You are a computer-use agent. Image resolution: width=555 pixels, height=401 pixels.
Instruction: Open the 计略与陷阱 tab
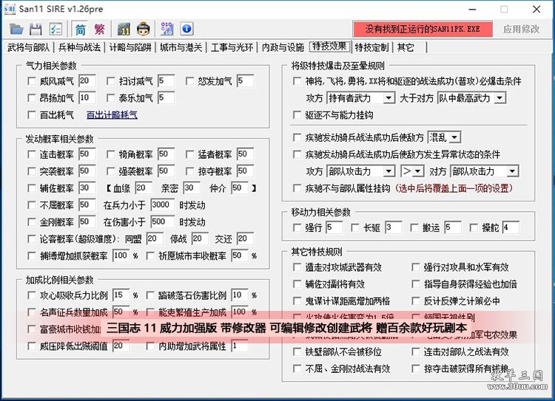[130, 47]
